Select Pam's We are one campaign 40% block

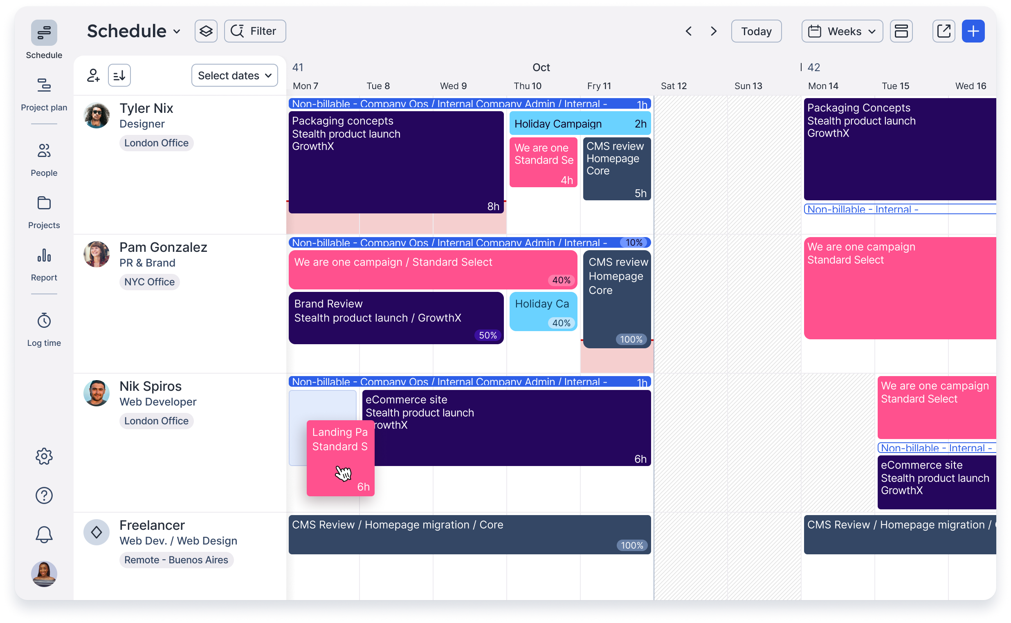point(433,270)
